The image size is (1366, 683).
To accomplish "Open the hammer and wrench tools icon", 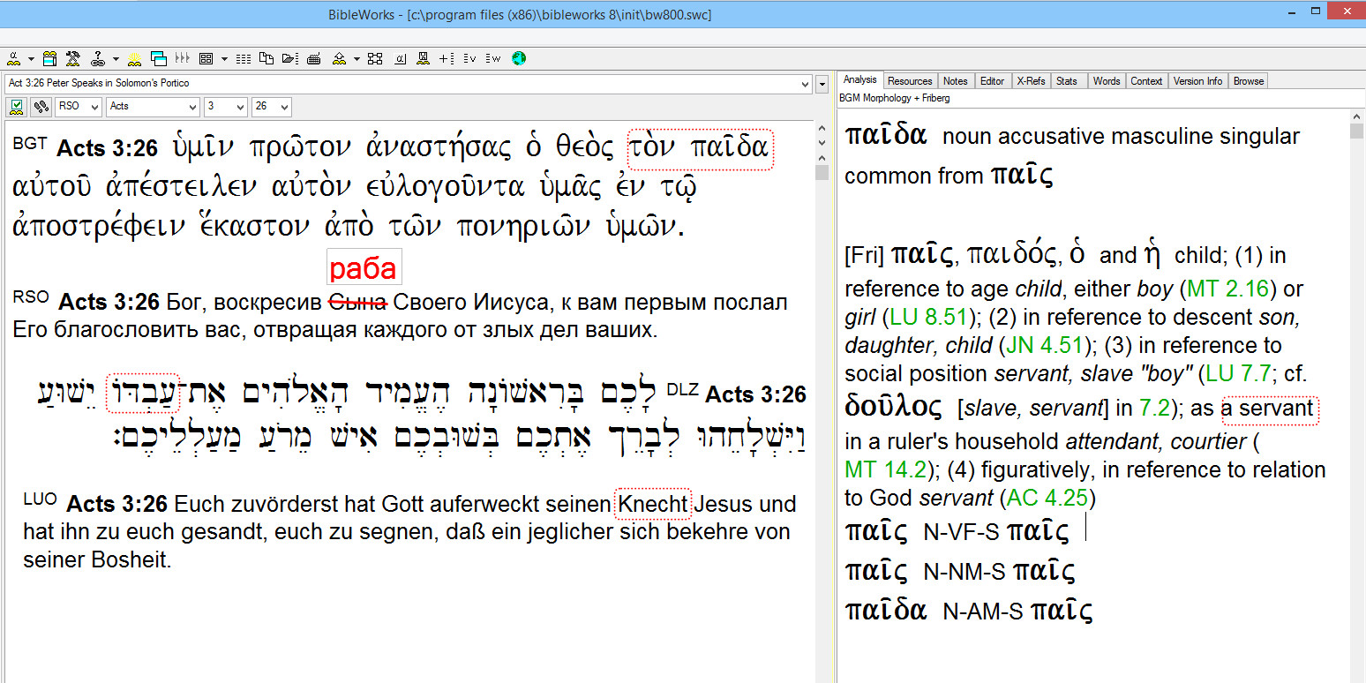I will coord(73,58).
